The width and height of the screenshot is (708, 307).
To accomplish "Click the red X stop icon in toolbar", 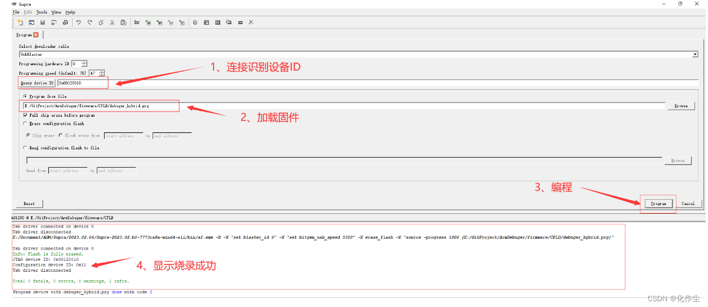I will point(250,22).
